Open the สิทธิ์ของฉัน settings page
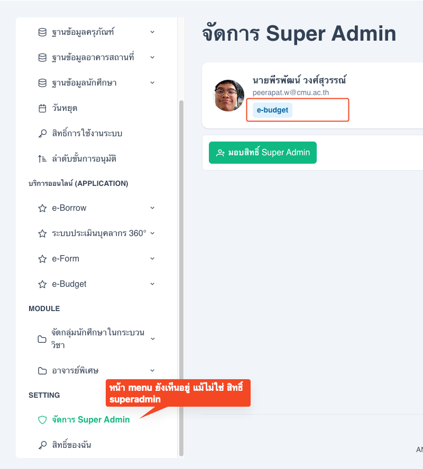The image size is (423, 469). [x=71, y=445]
